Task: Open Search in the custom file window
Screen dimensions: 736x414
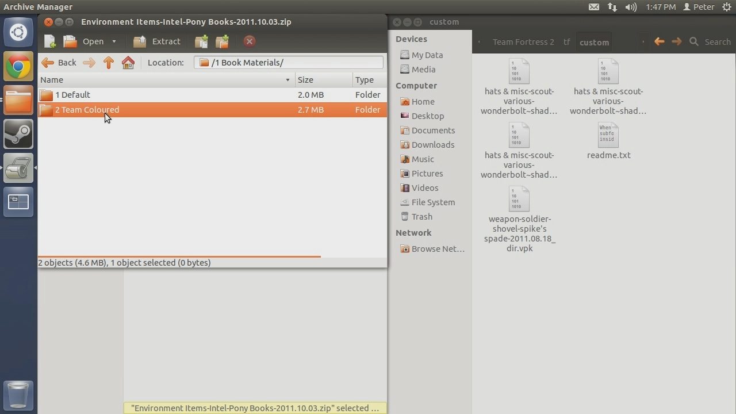Action: pyautogui.click(x=710, y=42)
